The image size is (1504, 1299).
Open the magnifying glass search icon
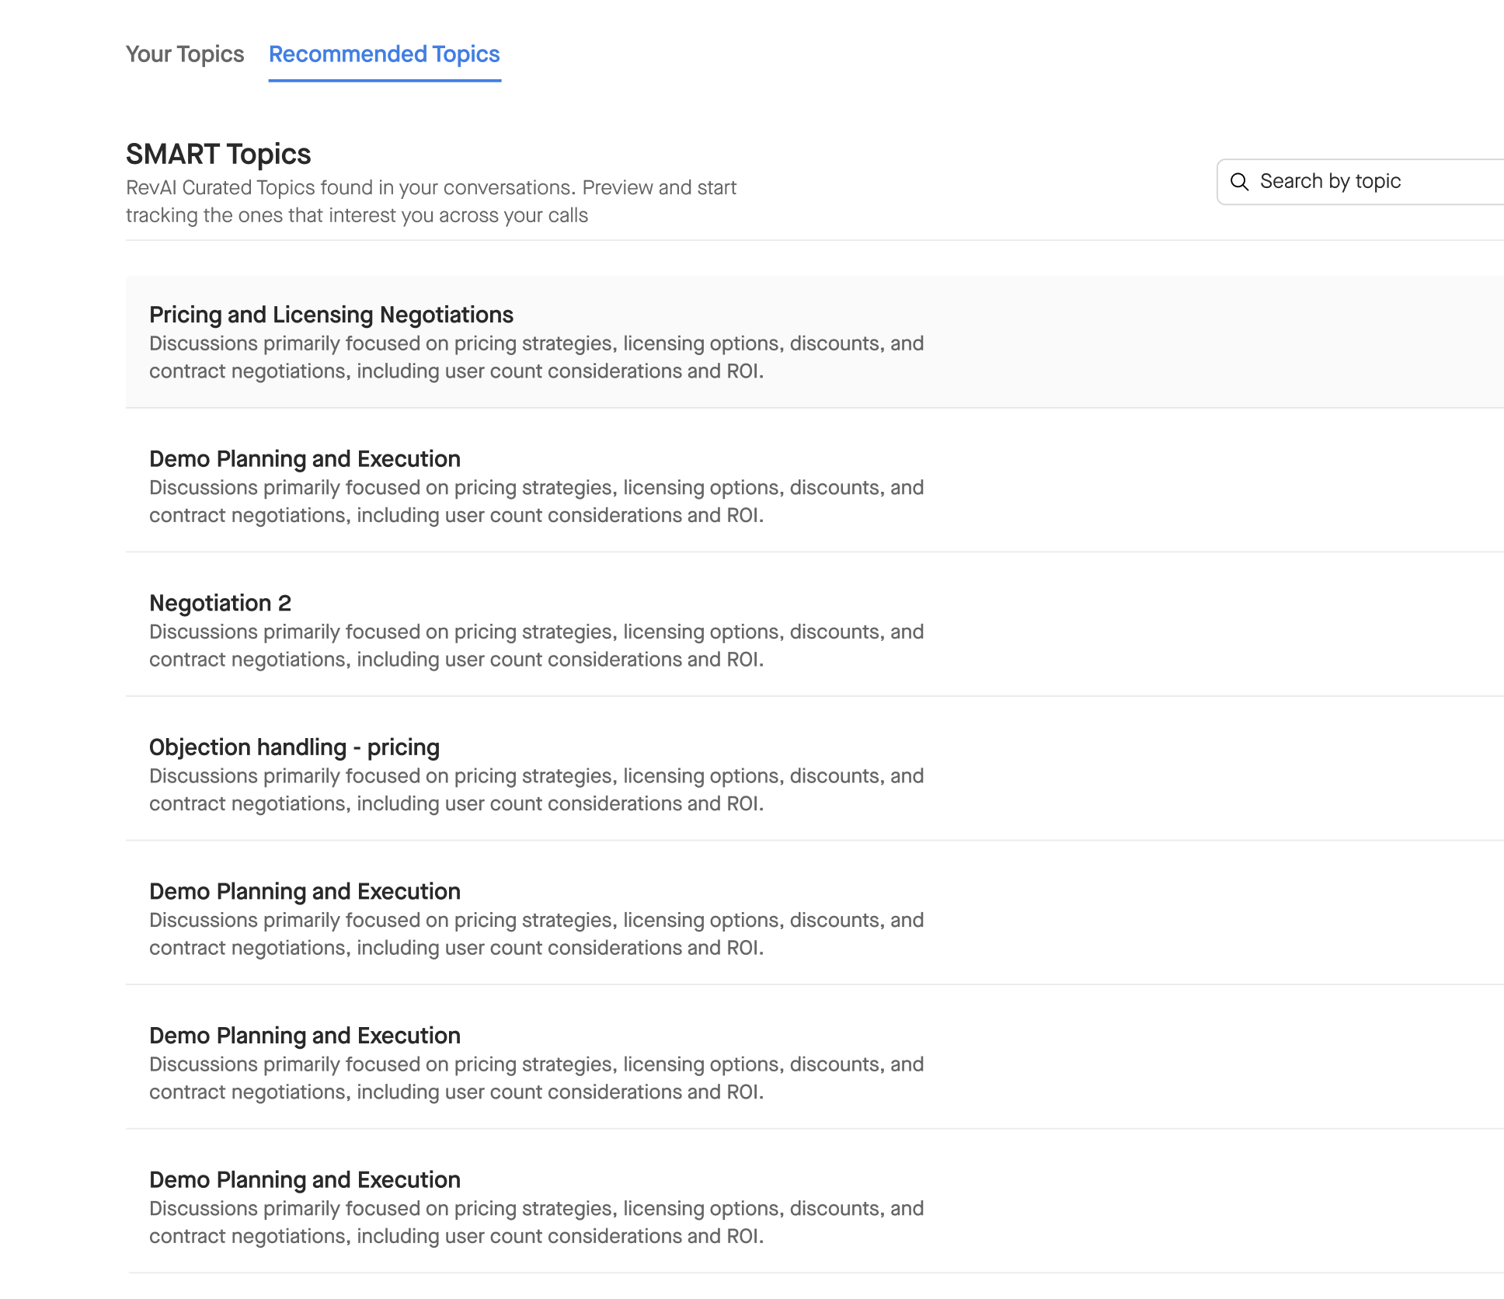pos(1241,180)
